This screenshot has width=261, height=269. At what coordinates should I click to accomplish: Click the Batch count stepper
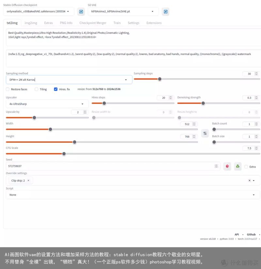256,124
